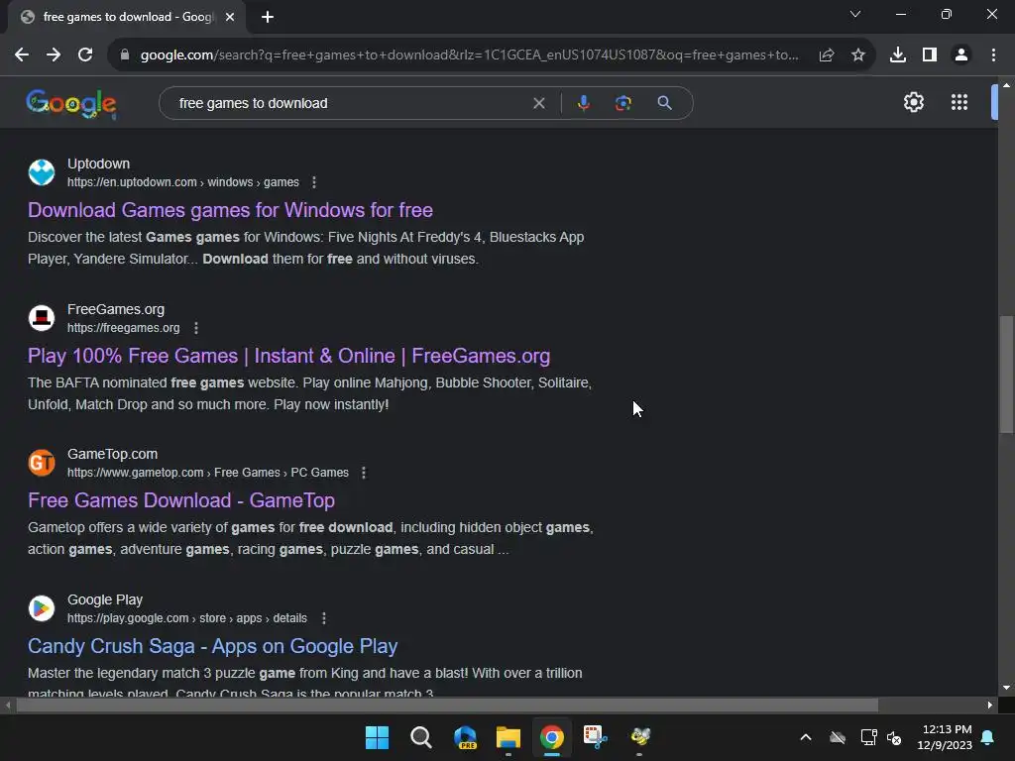Open 'Play 100% Free Games' link

click(x=288, y=356)
